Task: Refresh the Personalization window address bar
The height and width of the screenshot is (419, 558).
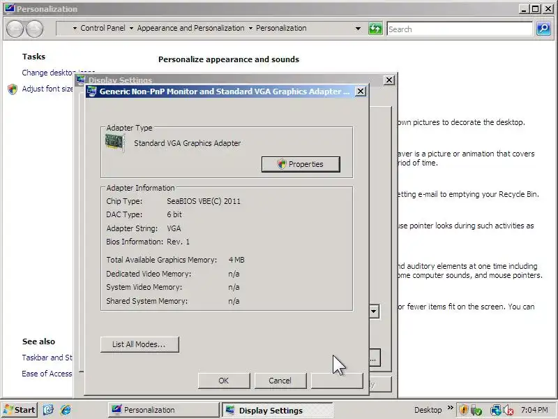Action: (x=375, y=29)
